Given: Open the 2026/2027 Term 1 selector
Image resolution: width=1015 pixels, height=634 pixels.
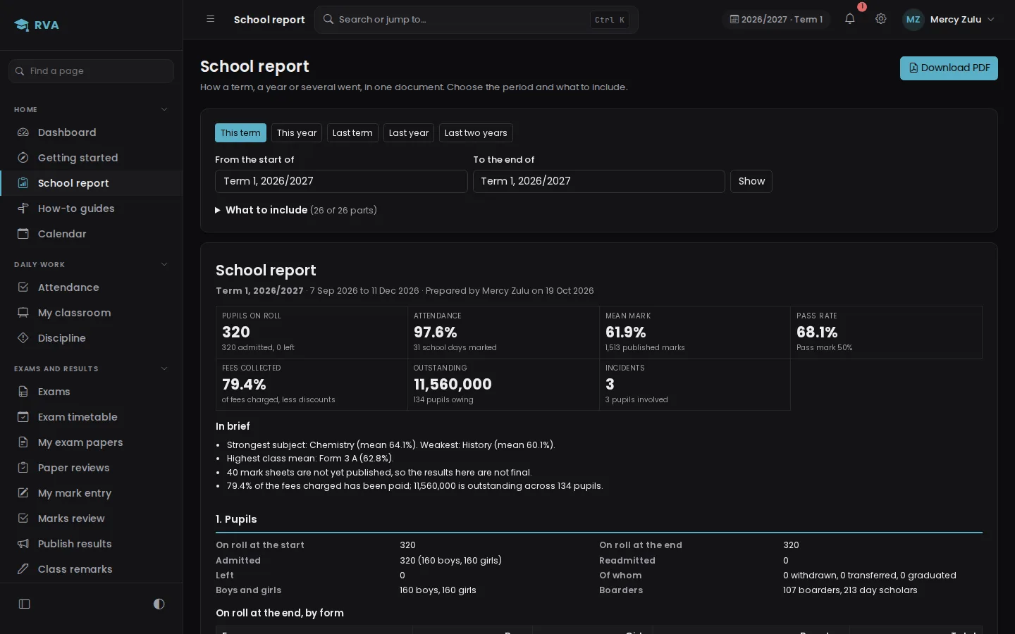Looking at the screenshot, I should click(776, 20).
